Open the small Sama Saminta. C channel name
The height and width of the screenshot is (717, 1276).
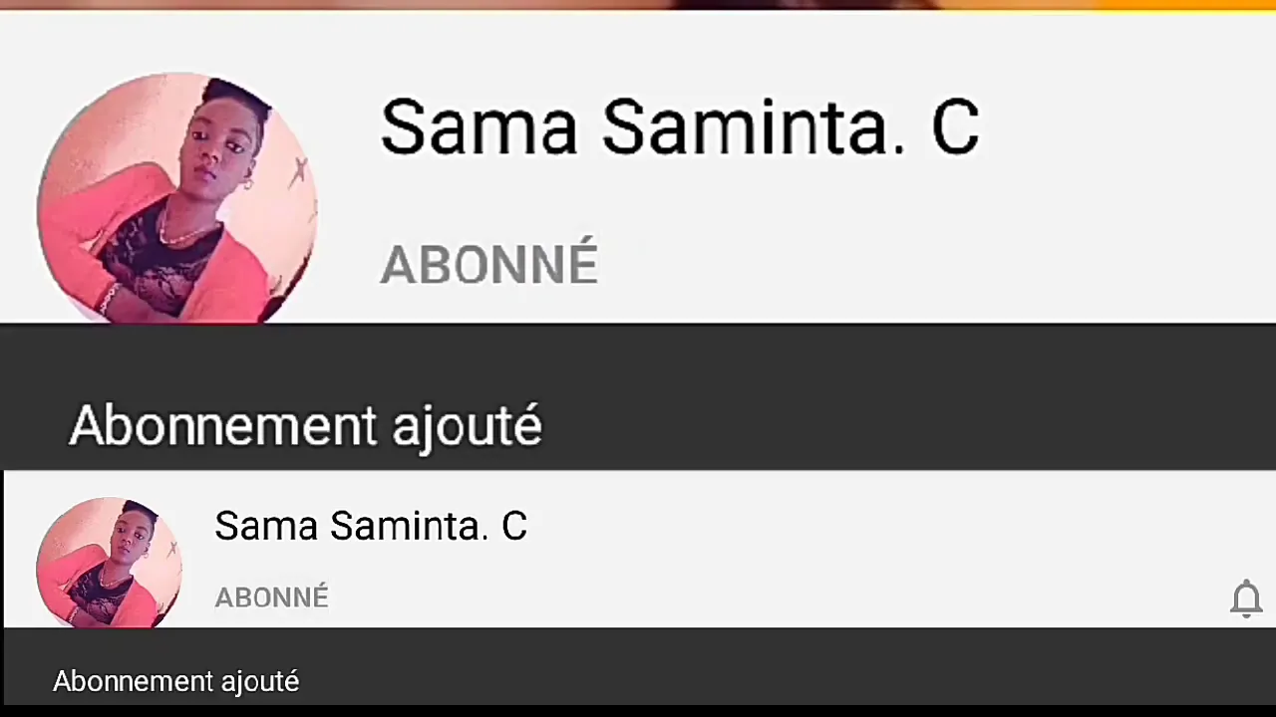tap(371, 526)
